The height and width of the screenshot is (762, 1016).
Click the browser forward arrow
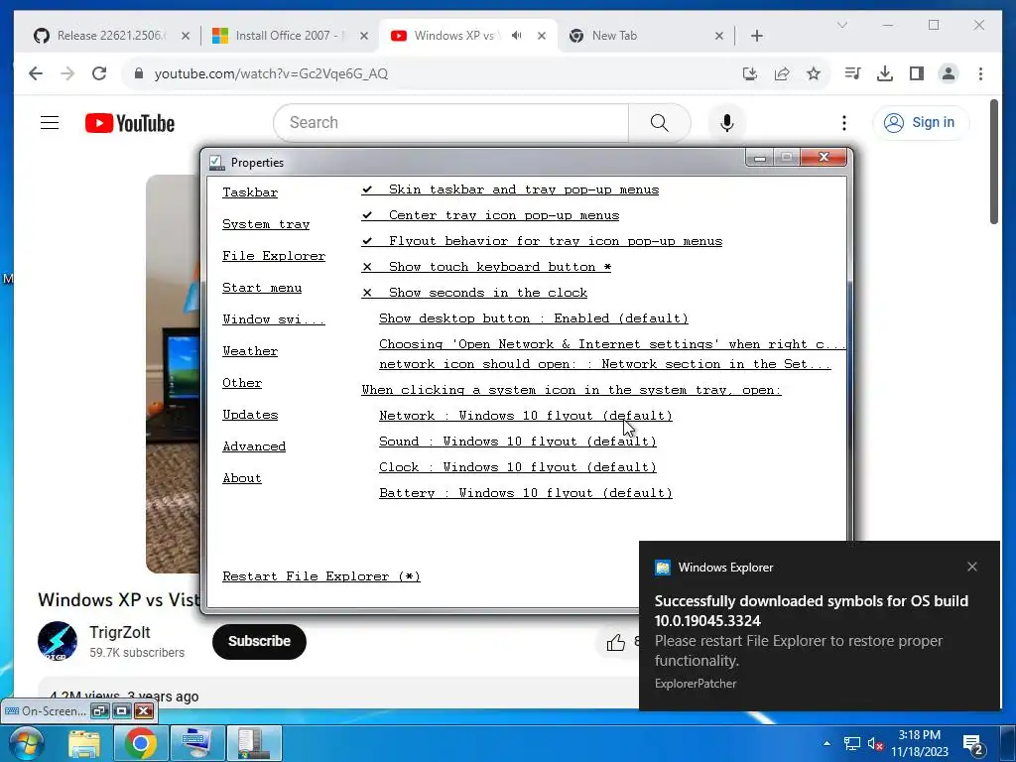(x=67, y=73)
